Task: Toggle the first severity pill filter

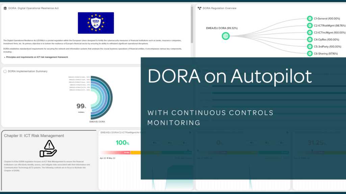Action: 154,143
